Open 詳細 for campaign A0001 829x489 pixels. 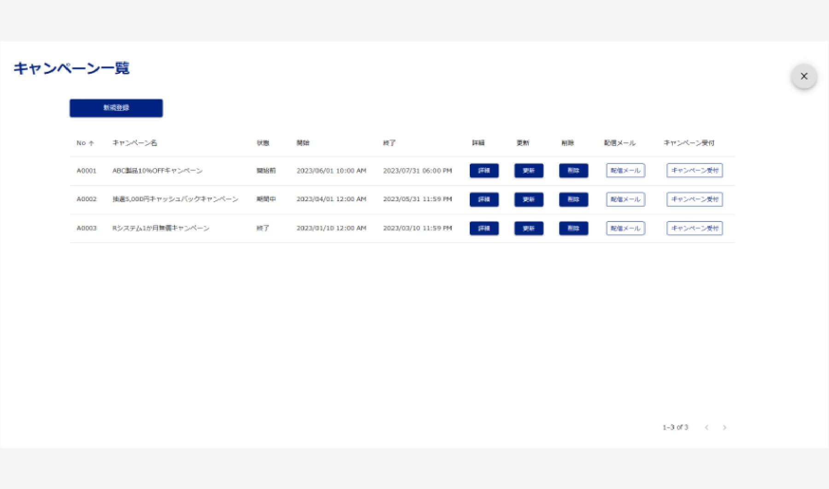pos(484,171)
